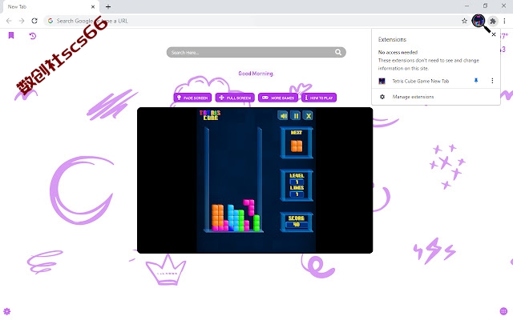513x320 pixels.
Task: Click the Tetris Cube extension row icon
Action: click(382, 81)
